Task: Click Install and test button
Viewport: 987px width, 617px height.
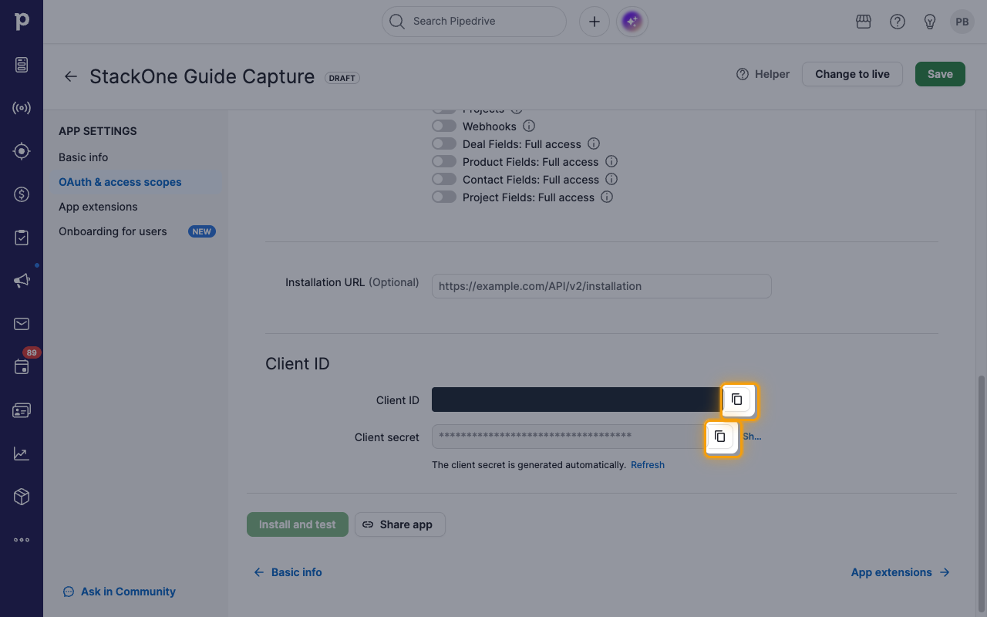Action: [x=298, y=524]
